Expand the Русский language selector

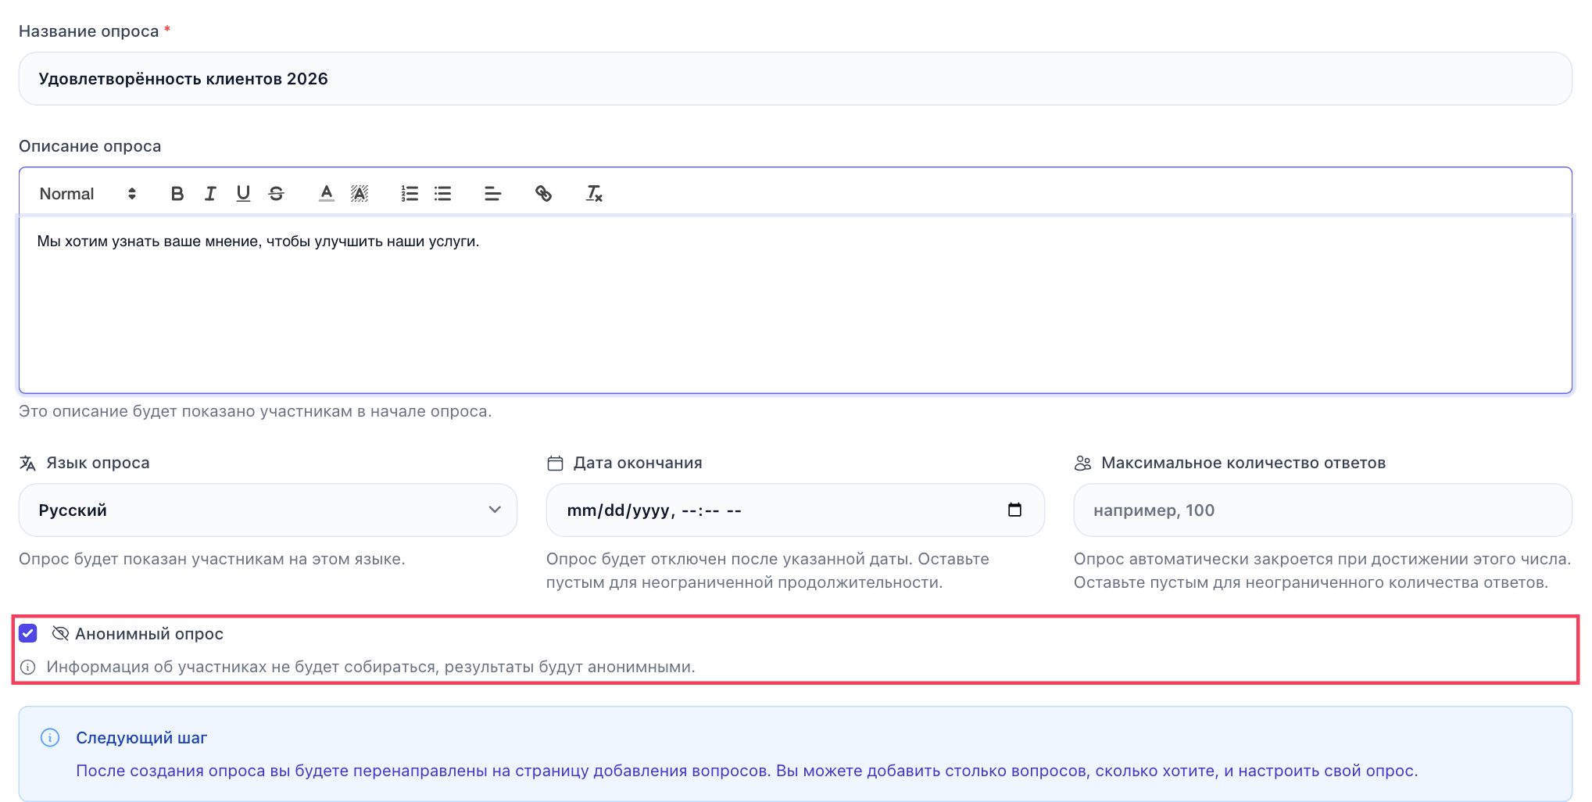[x=268, y=510]
